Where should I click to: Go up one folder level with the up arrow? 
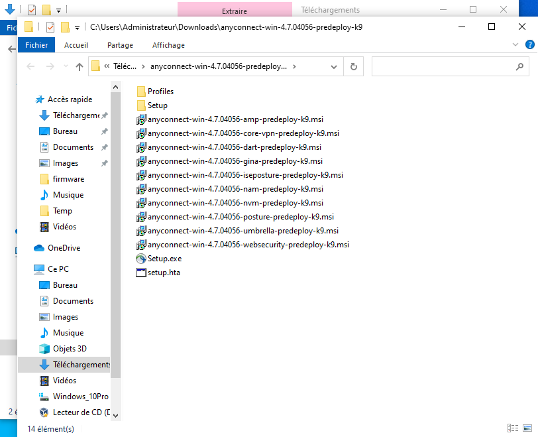[80, 66]
